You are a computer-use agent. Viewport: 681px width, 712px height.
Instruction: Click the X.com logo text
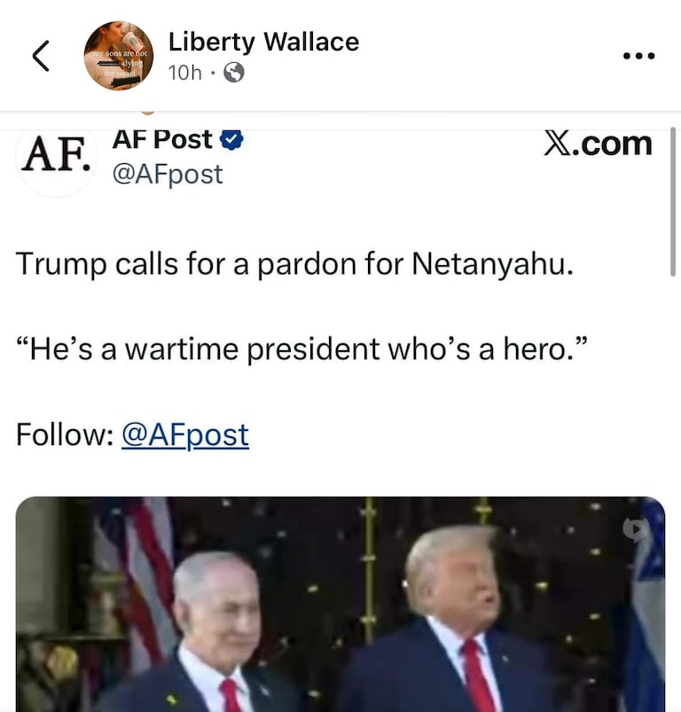[598, 144]
